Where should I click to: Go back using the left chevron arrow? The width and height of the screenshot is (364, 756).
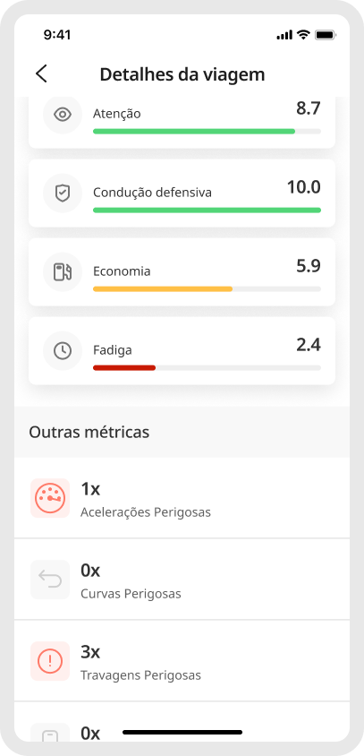click(41, 74)
